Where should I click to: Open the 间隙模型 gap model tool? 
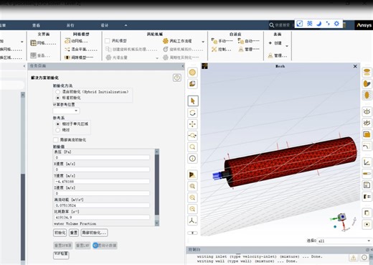[x=79, y=57]
